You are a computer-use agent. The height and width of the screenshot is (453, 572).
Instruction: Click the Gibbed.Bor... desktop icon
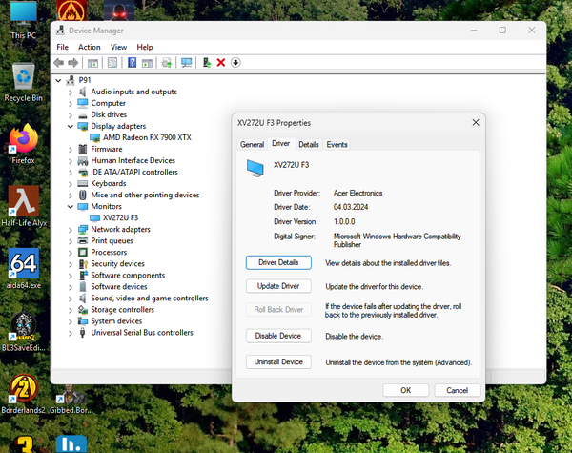click(71, 399)
